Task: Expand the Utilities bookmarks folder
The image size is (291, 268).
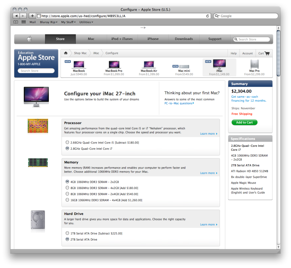Action: 86,22
